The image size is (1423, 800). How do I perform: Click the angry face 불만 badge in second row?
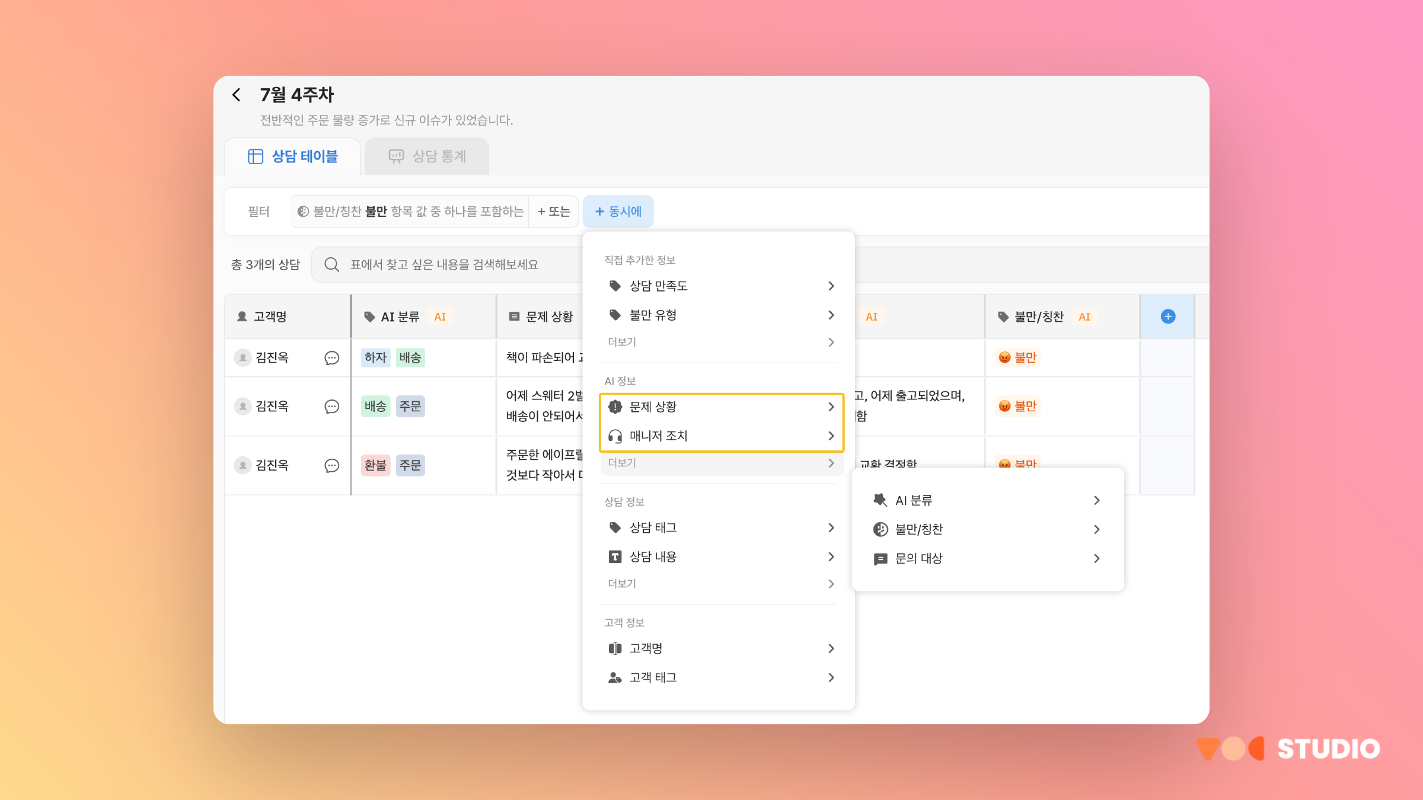click(x=1017, y=407)
